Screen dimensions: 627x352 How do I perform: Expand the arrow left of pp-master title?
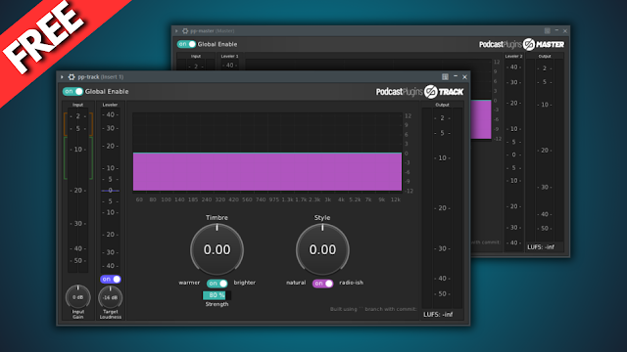176,30
